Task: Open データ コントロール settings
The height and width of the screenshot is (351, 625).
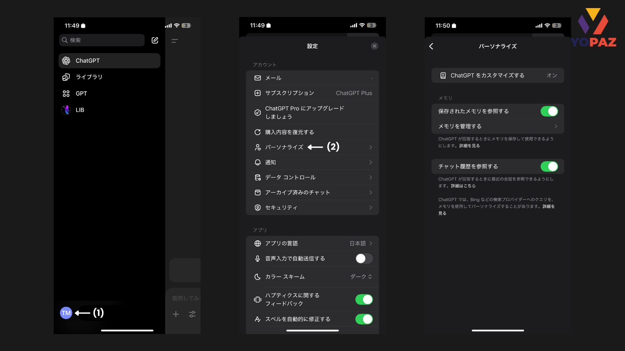Action: (x=312, y=177)
